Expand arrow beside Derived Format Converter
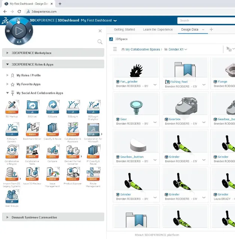This screenshot has width=235, height=239. (81, 156)
